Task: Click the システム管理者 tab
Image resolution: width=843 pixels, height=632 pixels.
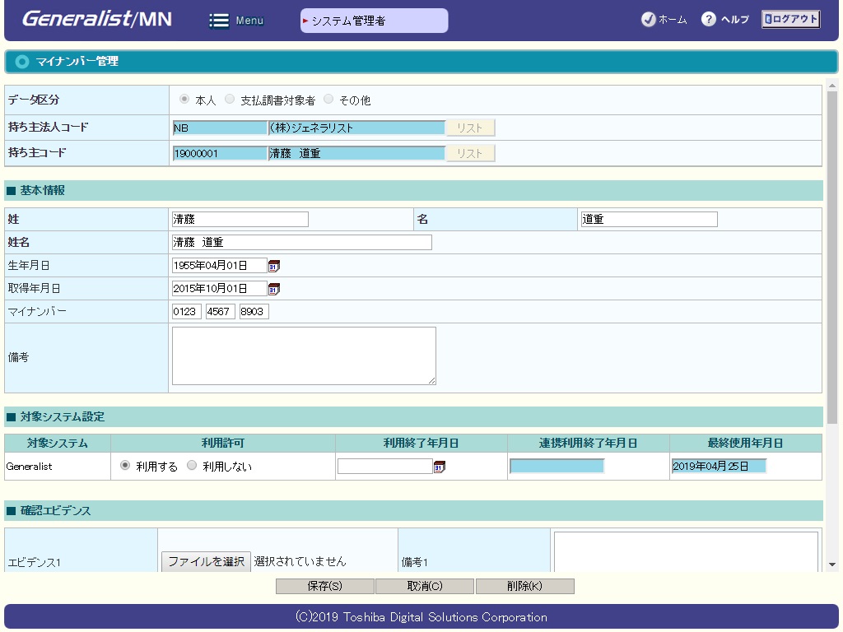Action: point(374,21)
